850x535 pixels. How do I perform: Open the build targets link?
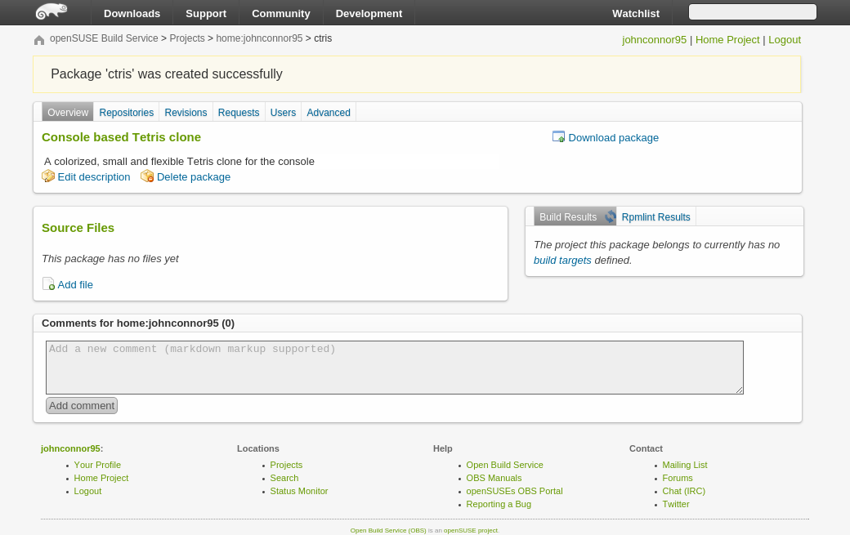coord(562,261)
